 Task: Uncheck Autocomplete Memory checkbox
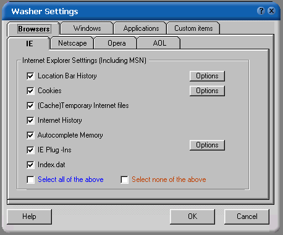[30, 135]
